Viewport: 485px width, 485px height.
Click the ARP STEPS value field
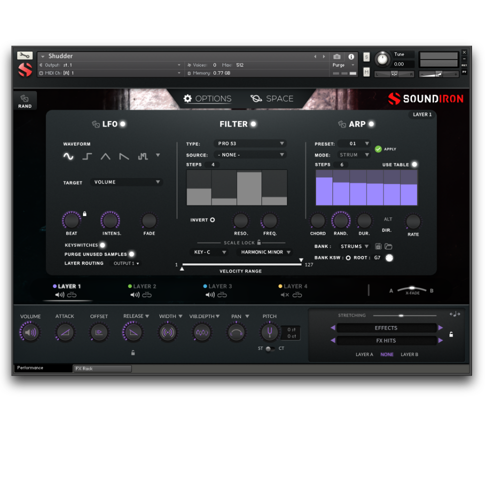(342, 164)
